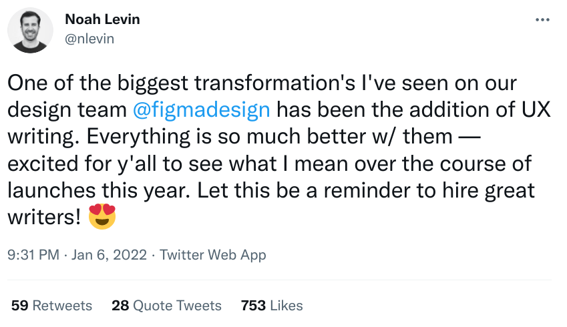This screenshot has height=327, width=567.
Task: Click the @nlevin handle
Action: coord(89,39)
